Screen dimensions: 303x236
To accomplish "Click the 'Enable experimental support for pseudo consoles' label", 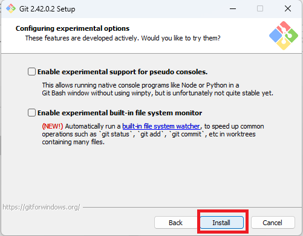I will point(122,72).
